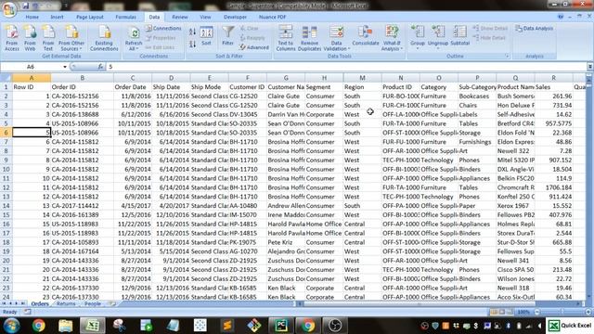Click into the formula bar
Viewport: 594px width, 334px height.
coord(346,67)
